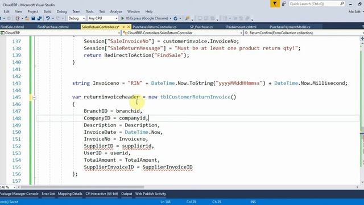This screenshot has width=364, height=205.
Task: Start IIS Express (Google Chrome) run button
Action: (145, 18)
